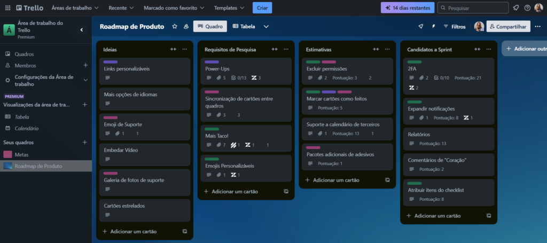Image resolution: width=547 pixels, height=243 pixels.
Task: Select Roadmap de Produto in sidebar
Action: click(x=46, y=166)
